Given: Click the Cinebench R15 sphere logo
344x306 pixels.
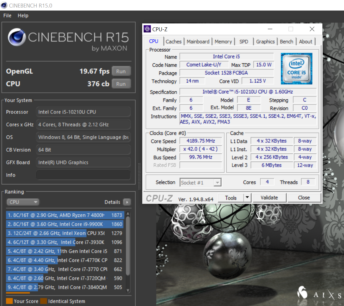Looking at the screenshot, I should [17, 37].
